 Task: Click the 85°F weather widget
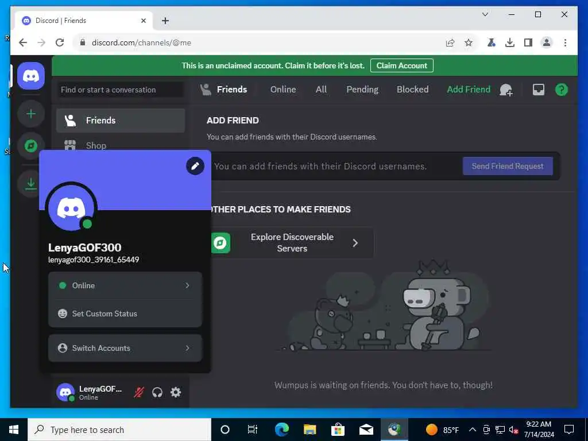point(443,430)
